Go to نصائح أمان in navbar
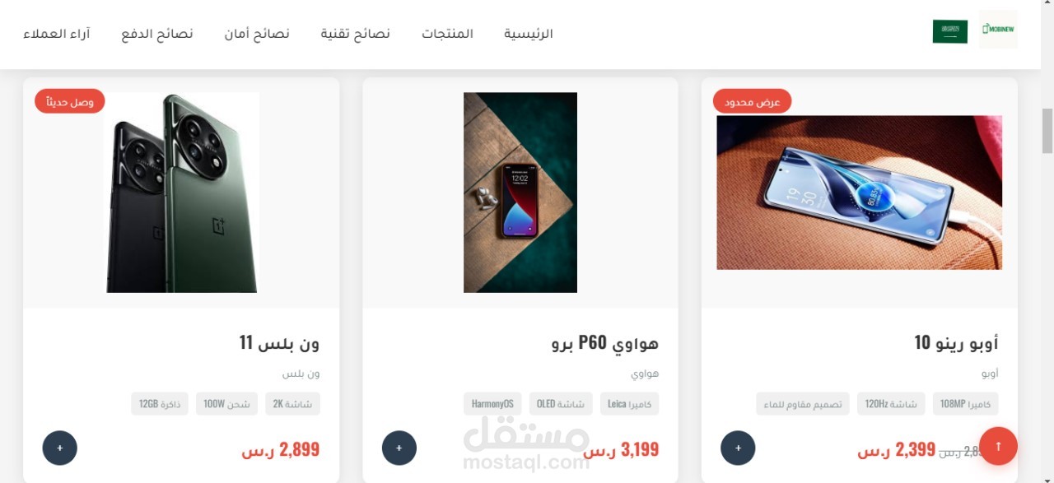The height and width of the screenshot is (483, 1054). (257, 34)
